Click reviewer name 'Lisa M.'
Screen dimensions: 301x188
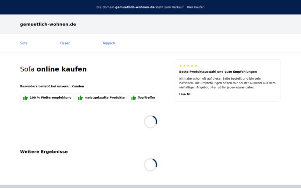coord(185,94)
